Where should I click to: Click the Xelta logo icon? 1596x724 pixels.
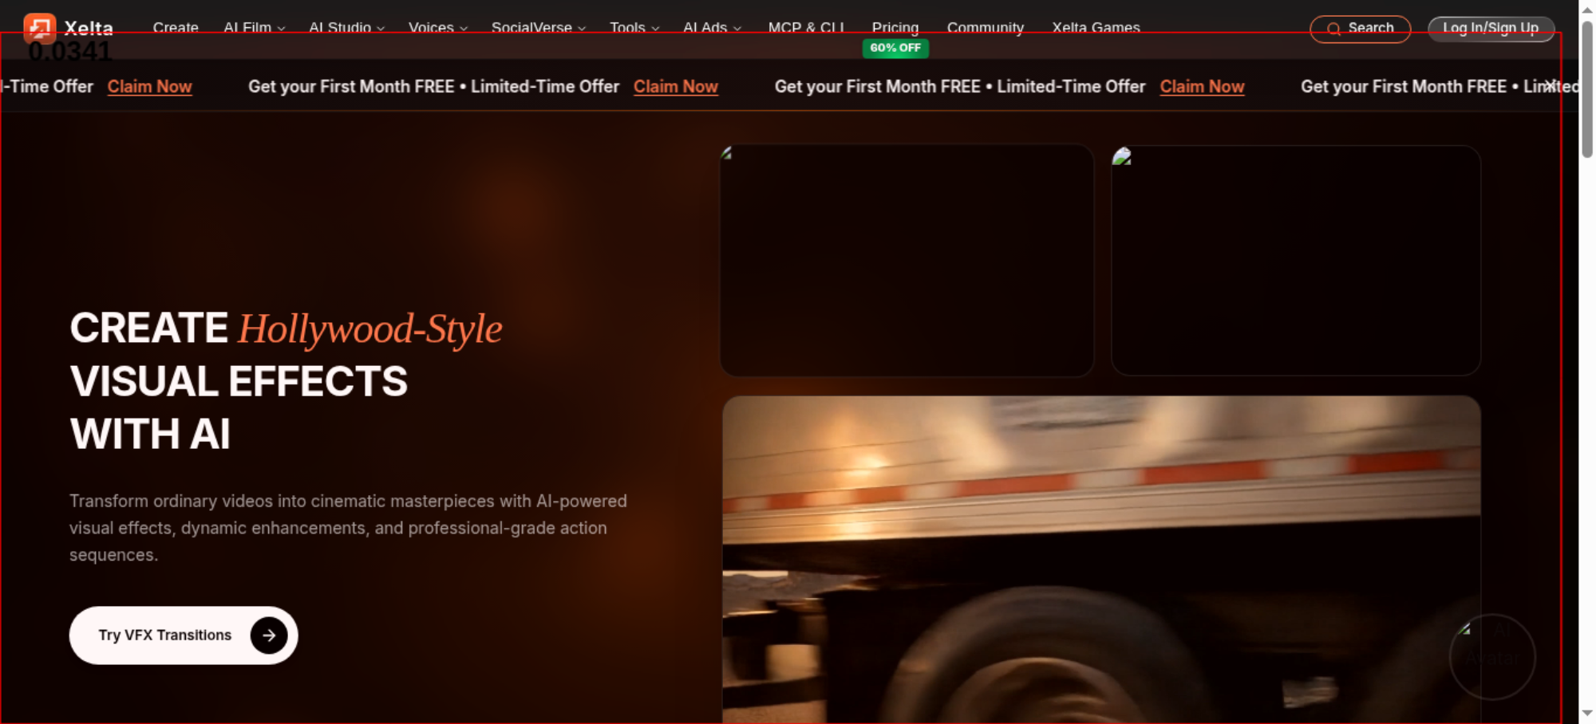[x=39, y=28]
